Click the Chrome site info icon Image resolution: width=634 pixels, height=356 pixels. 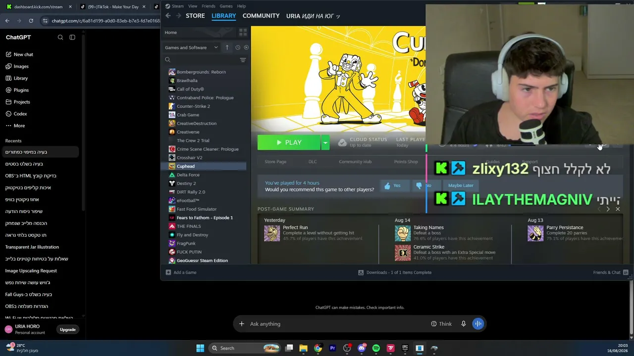pos(45,21)
